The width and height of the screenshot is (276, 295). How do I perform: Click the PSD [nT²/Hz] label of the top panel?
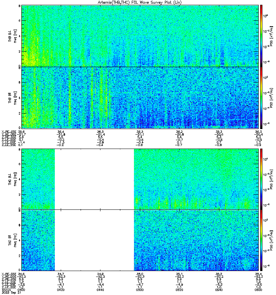coord(271,36)
